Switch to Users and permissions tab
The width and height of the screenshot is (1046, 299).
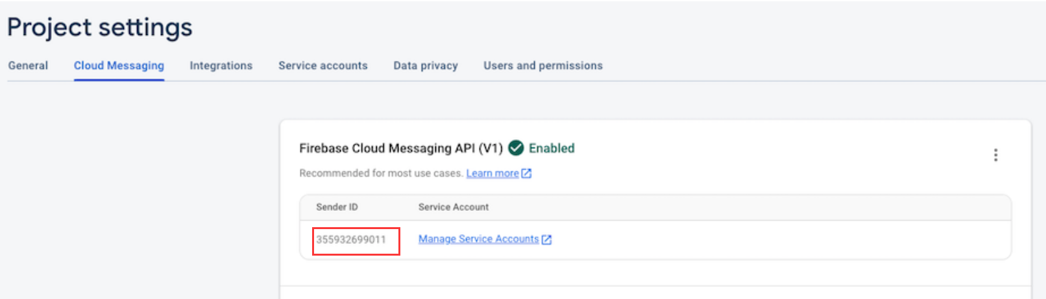(x=543, y=65)
